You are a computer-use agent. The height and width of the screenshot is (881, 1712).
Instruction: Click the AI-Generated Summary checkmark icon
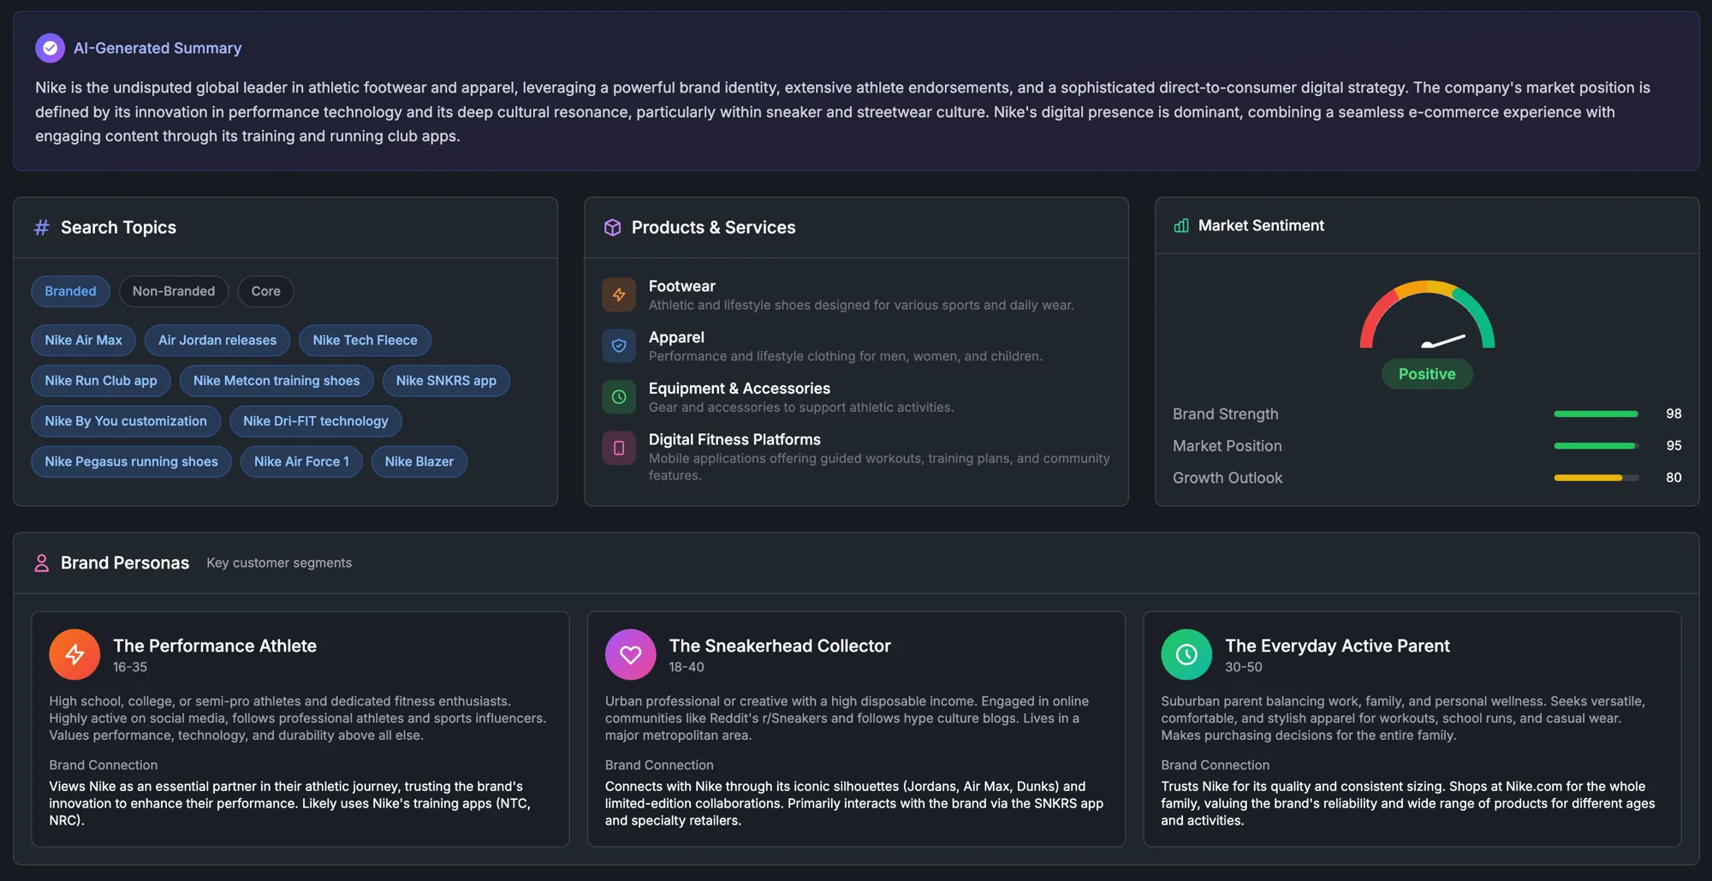pos(50,48)
